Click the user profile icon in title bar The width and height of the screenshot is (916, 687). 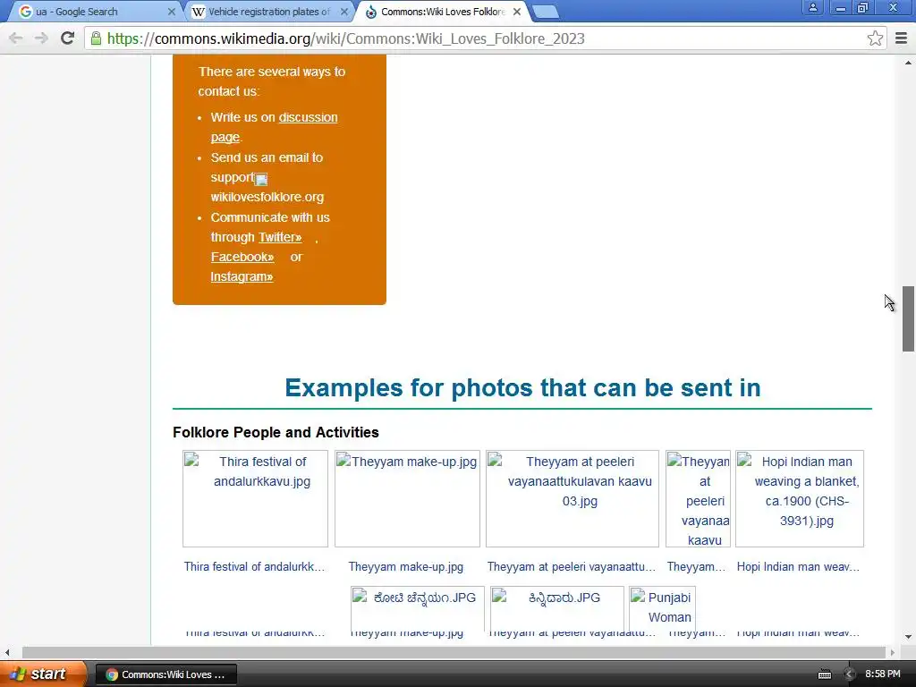tap(812, 7)
